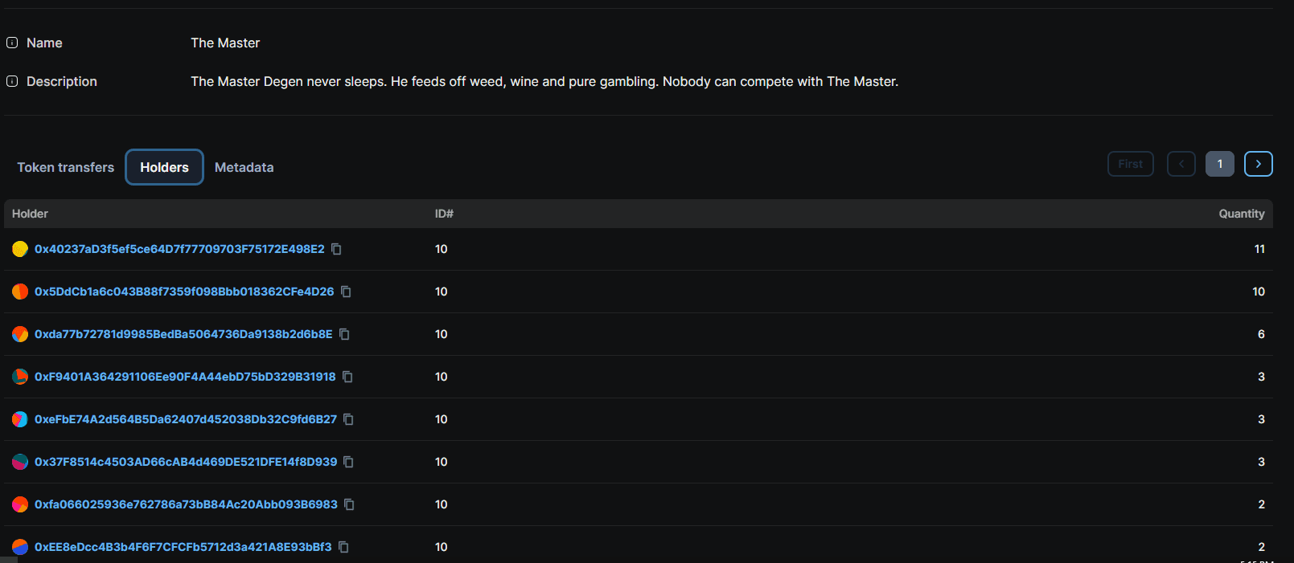The height and width of the screenshot is (563, 1294).
Task: Click the yellow identicon of the first holder
Action: (x=20, y=249)
